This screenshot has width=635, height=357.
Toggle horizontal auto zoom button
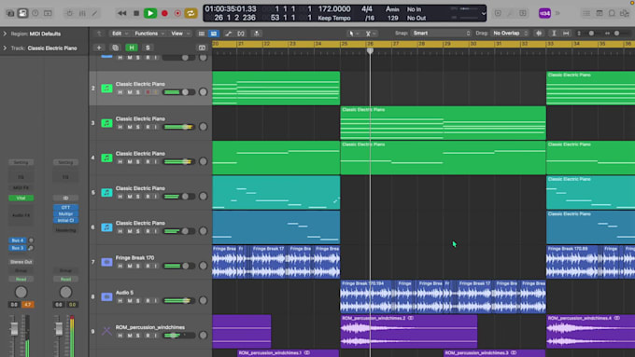(x=566, y=34)
